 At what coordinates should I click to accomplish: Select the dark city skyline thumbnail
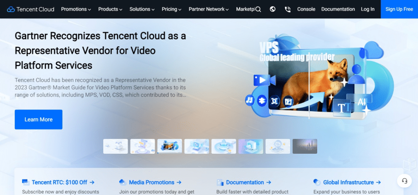click(305, 146)
